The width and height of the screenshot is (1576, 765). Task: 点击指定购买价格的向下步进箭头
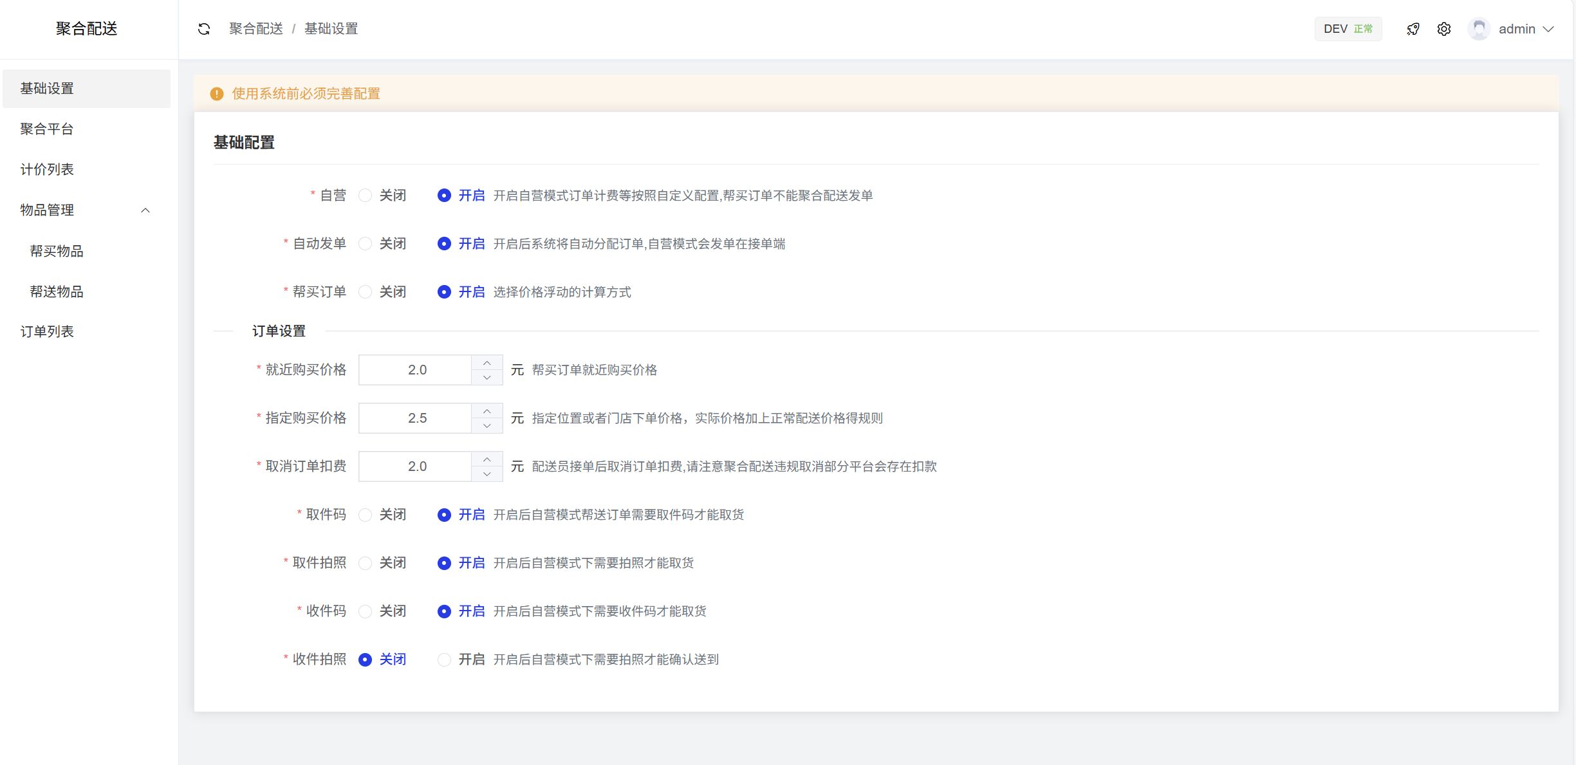(x=487, y=426)
